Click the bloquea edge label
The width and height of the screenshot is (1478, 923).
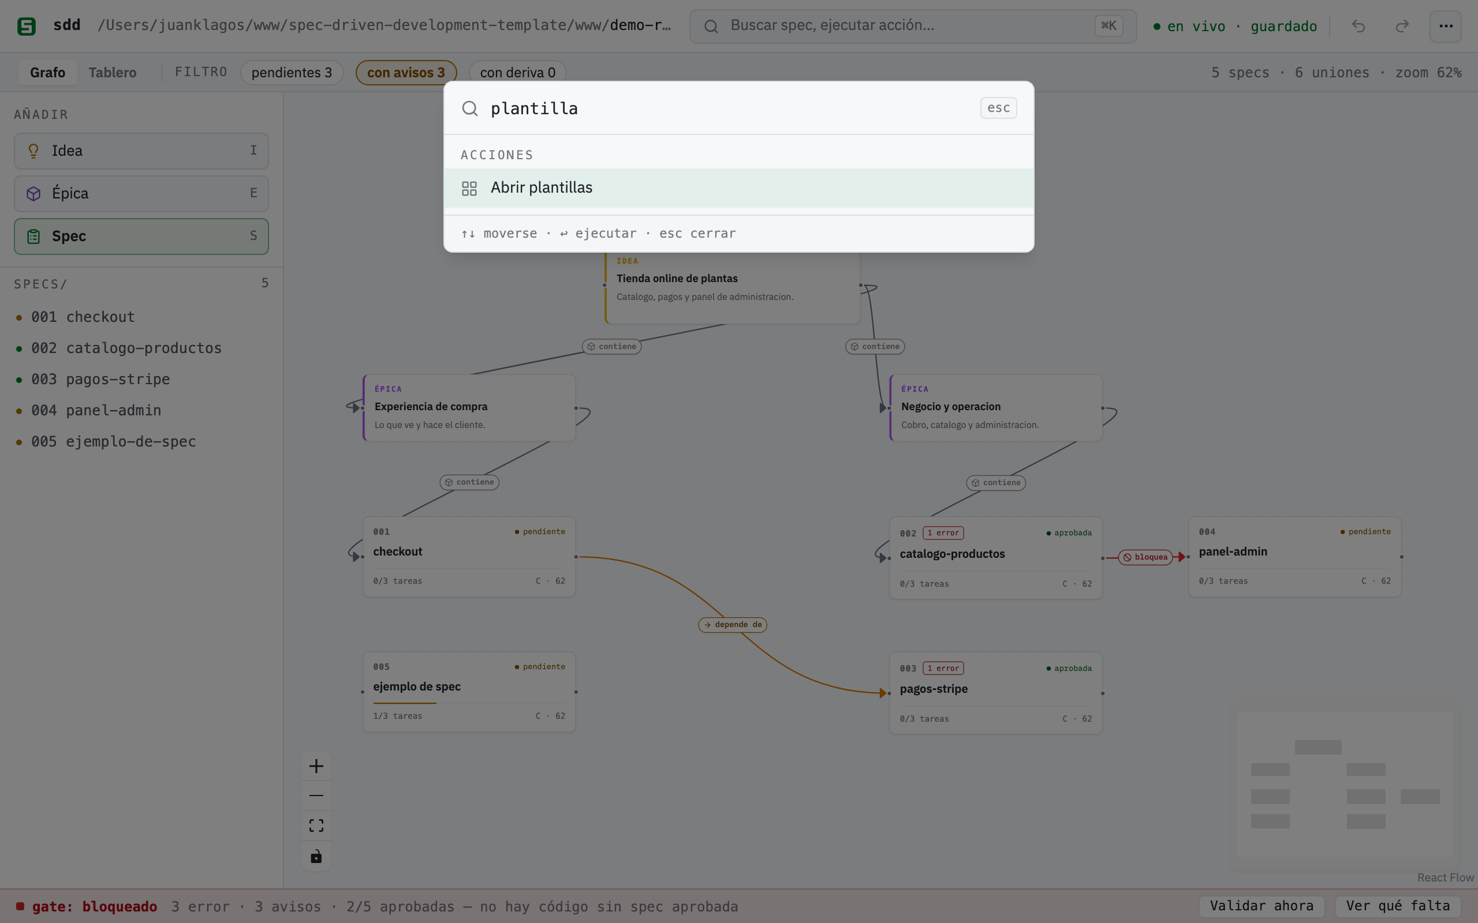tap(1145, 557)
